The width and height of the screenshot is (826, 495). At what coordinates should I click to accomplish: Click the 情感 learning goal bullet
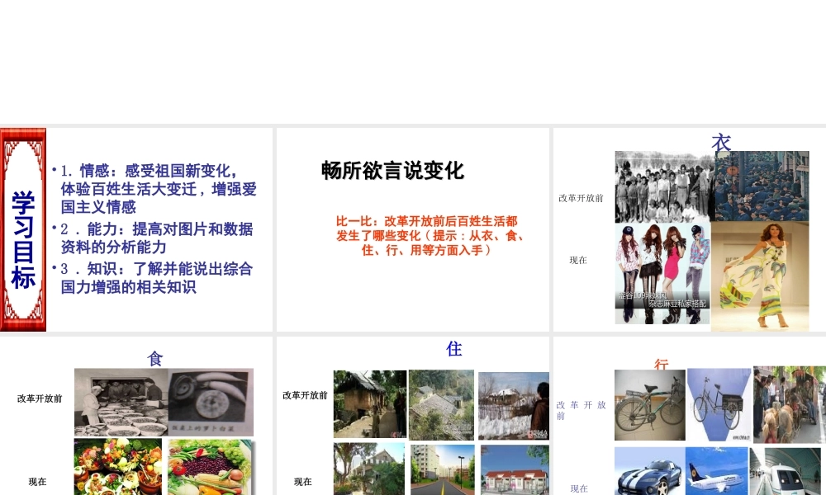tap(157, 188)
